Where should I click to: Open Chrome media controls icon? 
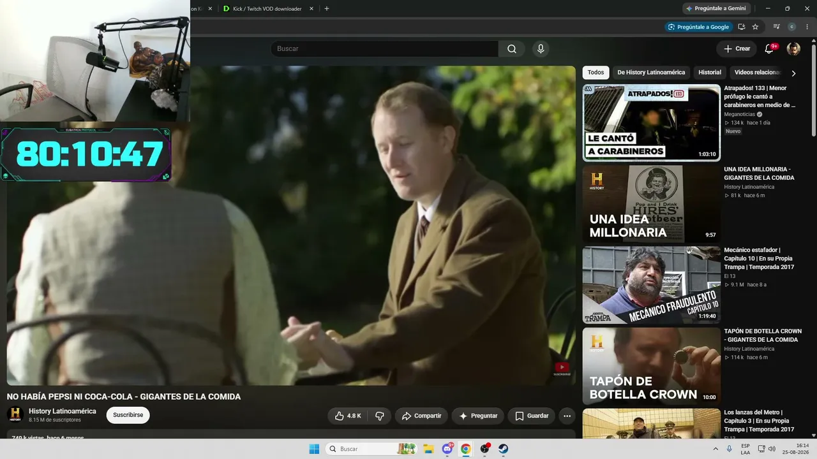pos(776,27)
